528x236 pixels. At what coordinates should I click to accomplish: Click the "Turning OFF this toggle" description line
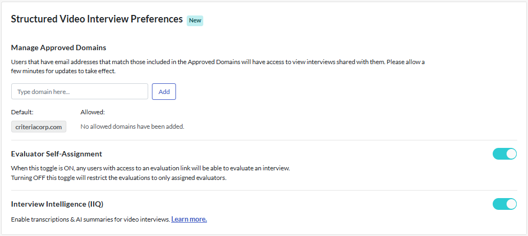coord(118,178)
